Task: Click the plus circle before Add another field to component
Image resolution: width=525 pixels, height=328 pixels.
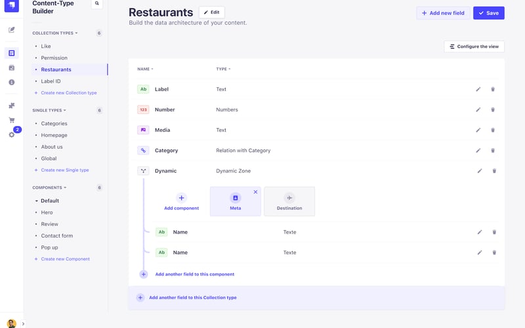Action: coord(143,274)
